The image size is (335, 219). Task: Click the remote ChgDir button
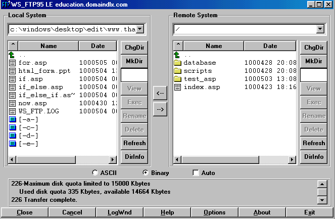(314, 48)
